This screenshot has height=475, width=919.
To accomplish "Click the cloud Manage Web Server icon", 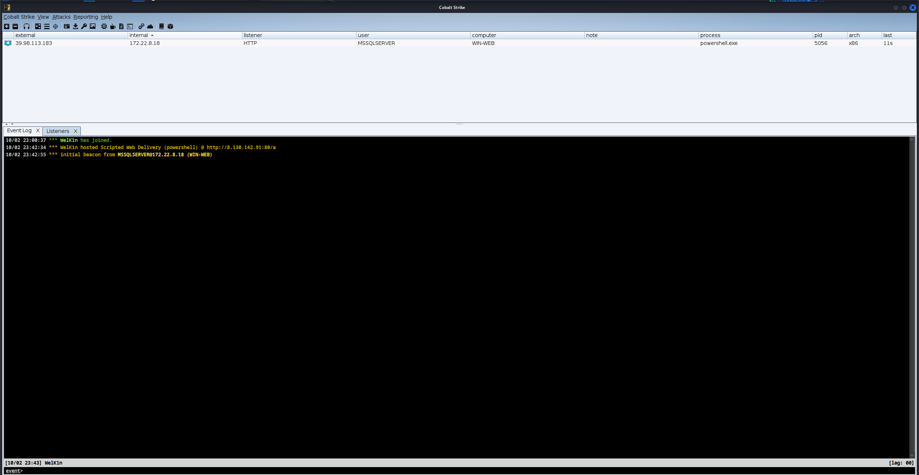I will pos(150,26).
